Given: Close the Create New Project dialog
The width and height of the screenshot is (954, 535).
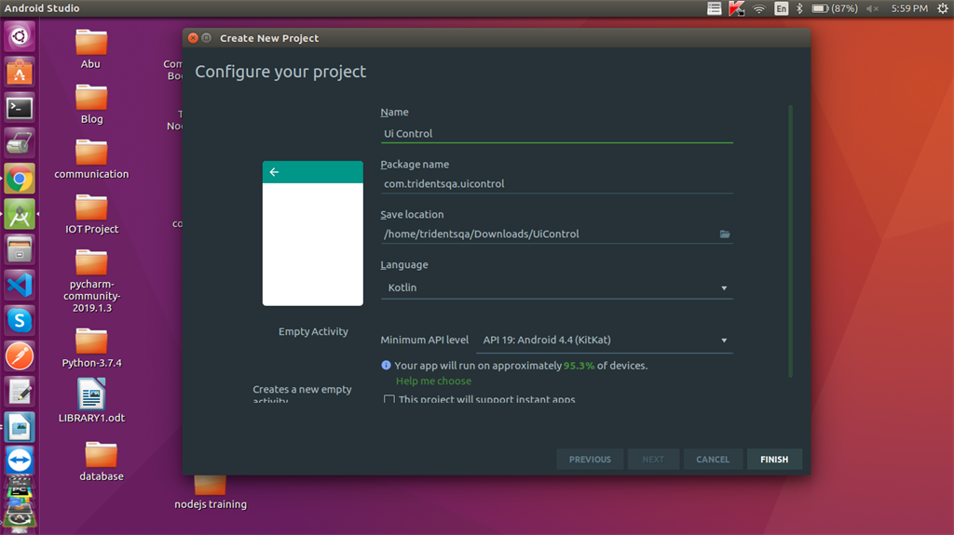Looking at the screenshot, I should 193,38.
